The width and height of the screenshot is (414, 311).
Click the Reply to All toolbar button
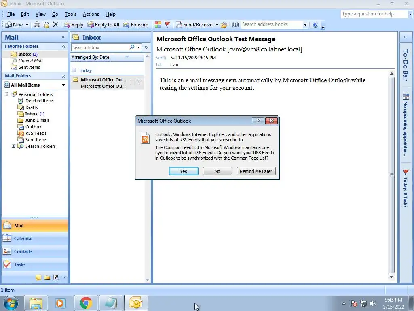[103, 25]
